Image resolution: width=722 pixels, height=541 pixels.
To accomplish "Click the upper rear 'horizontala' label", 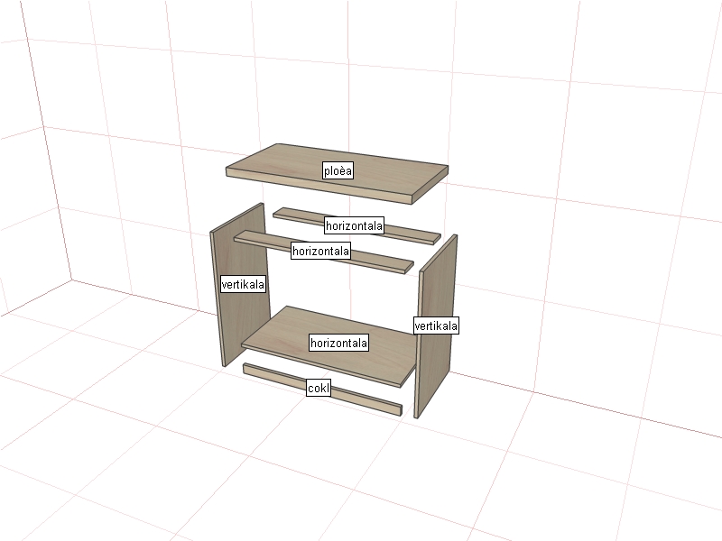I will click(354, 225).
